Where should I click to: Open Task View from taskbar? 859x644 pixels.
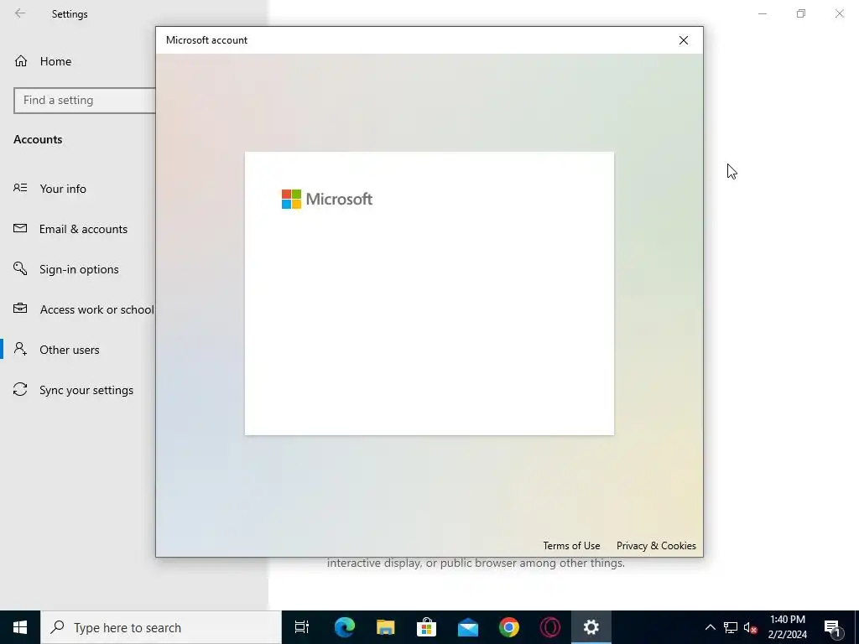[302, 627]
